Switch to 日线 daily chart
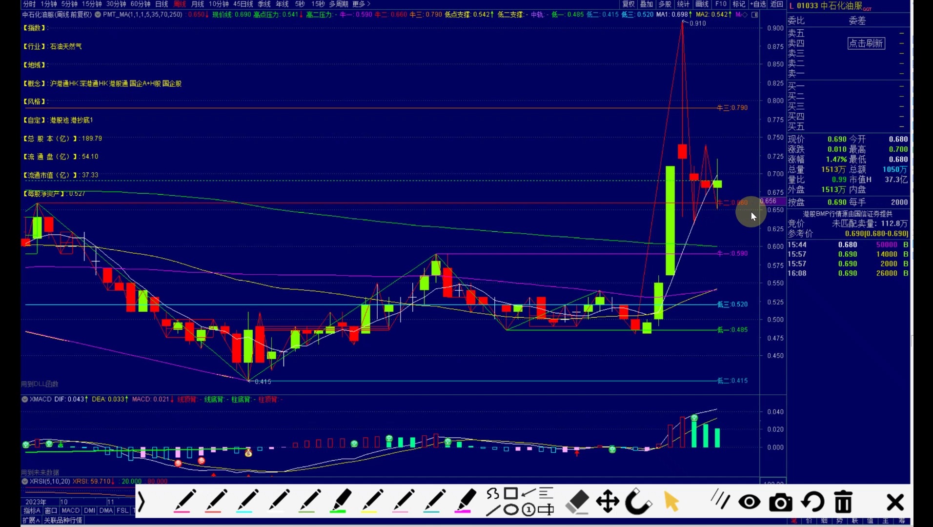 click(x=162, y=4)
